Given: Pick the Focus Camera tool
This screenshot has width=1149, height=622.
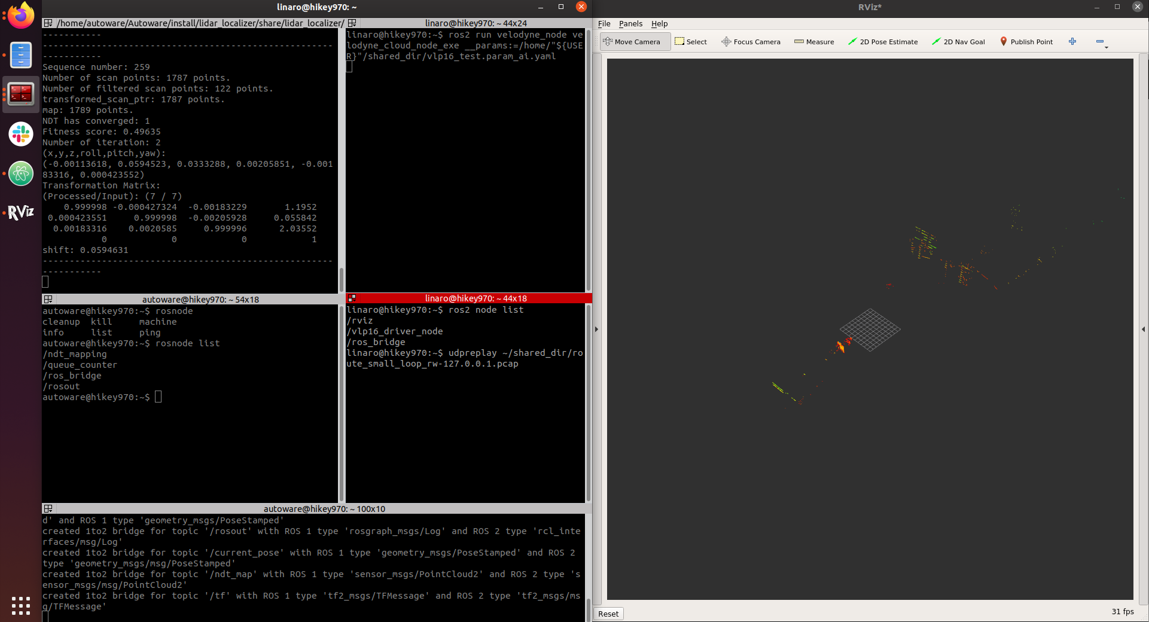Looking at the screenshot, I should (751, 42).
